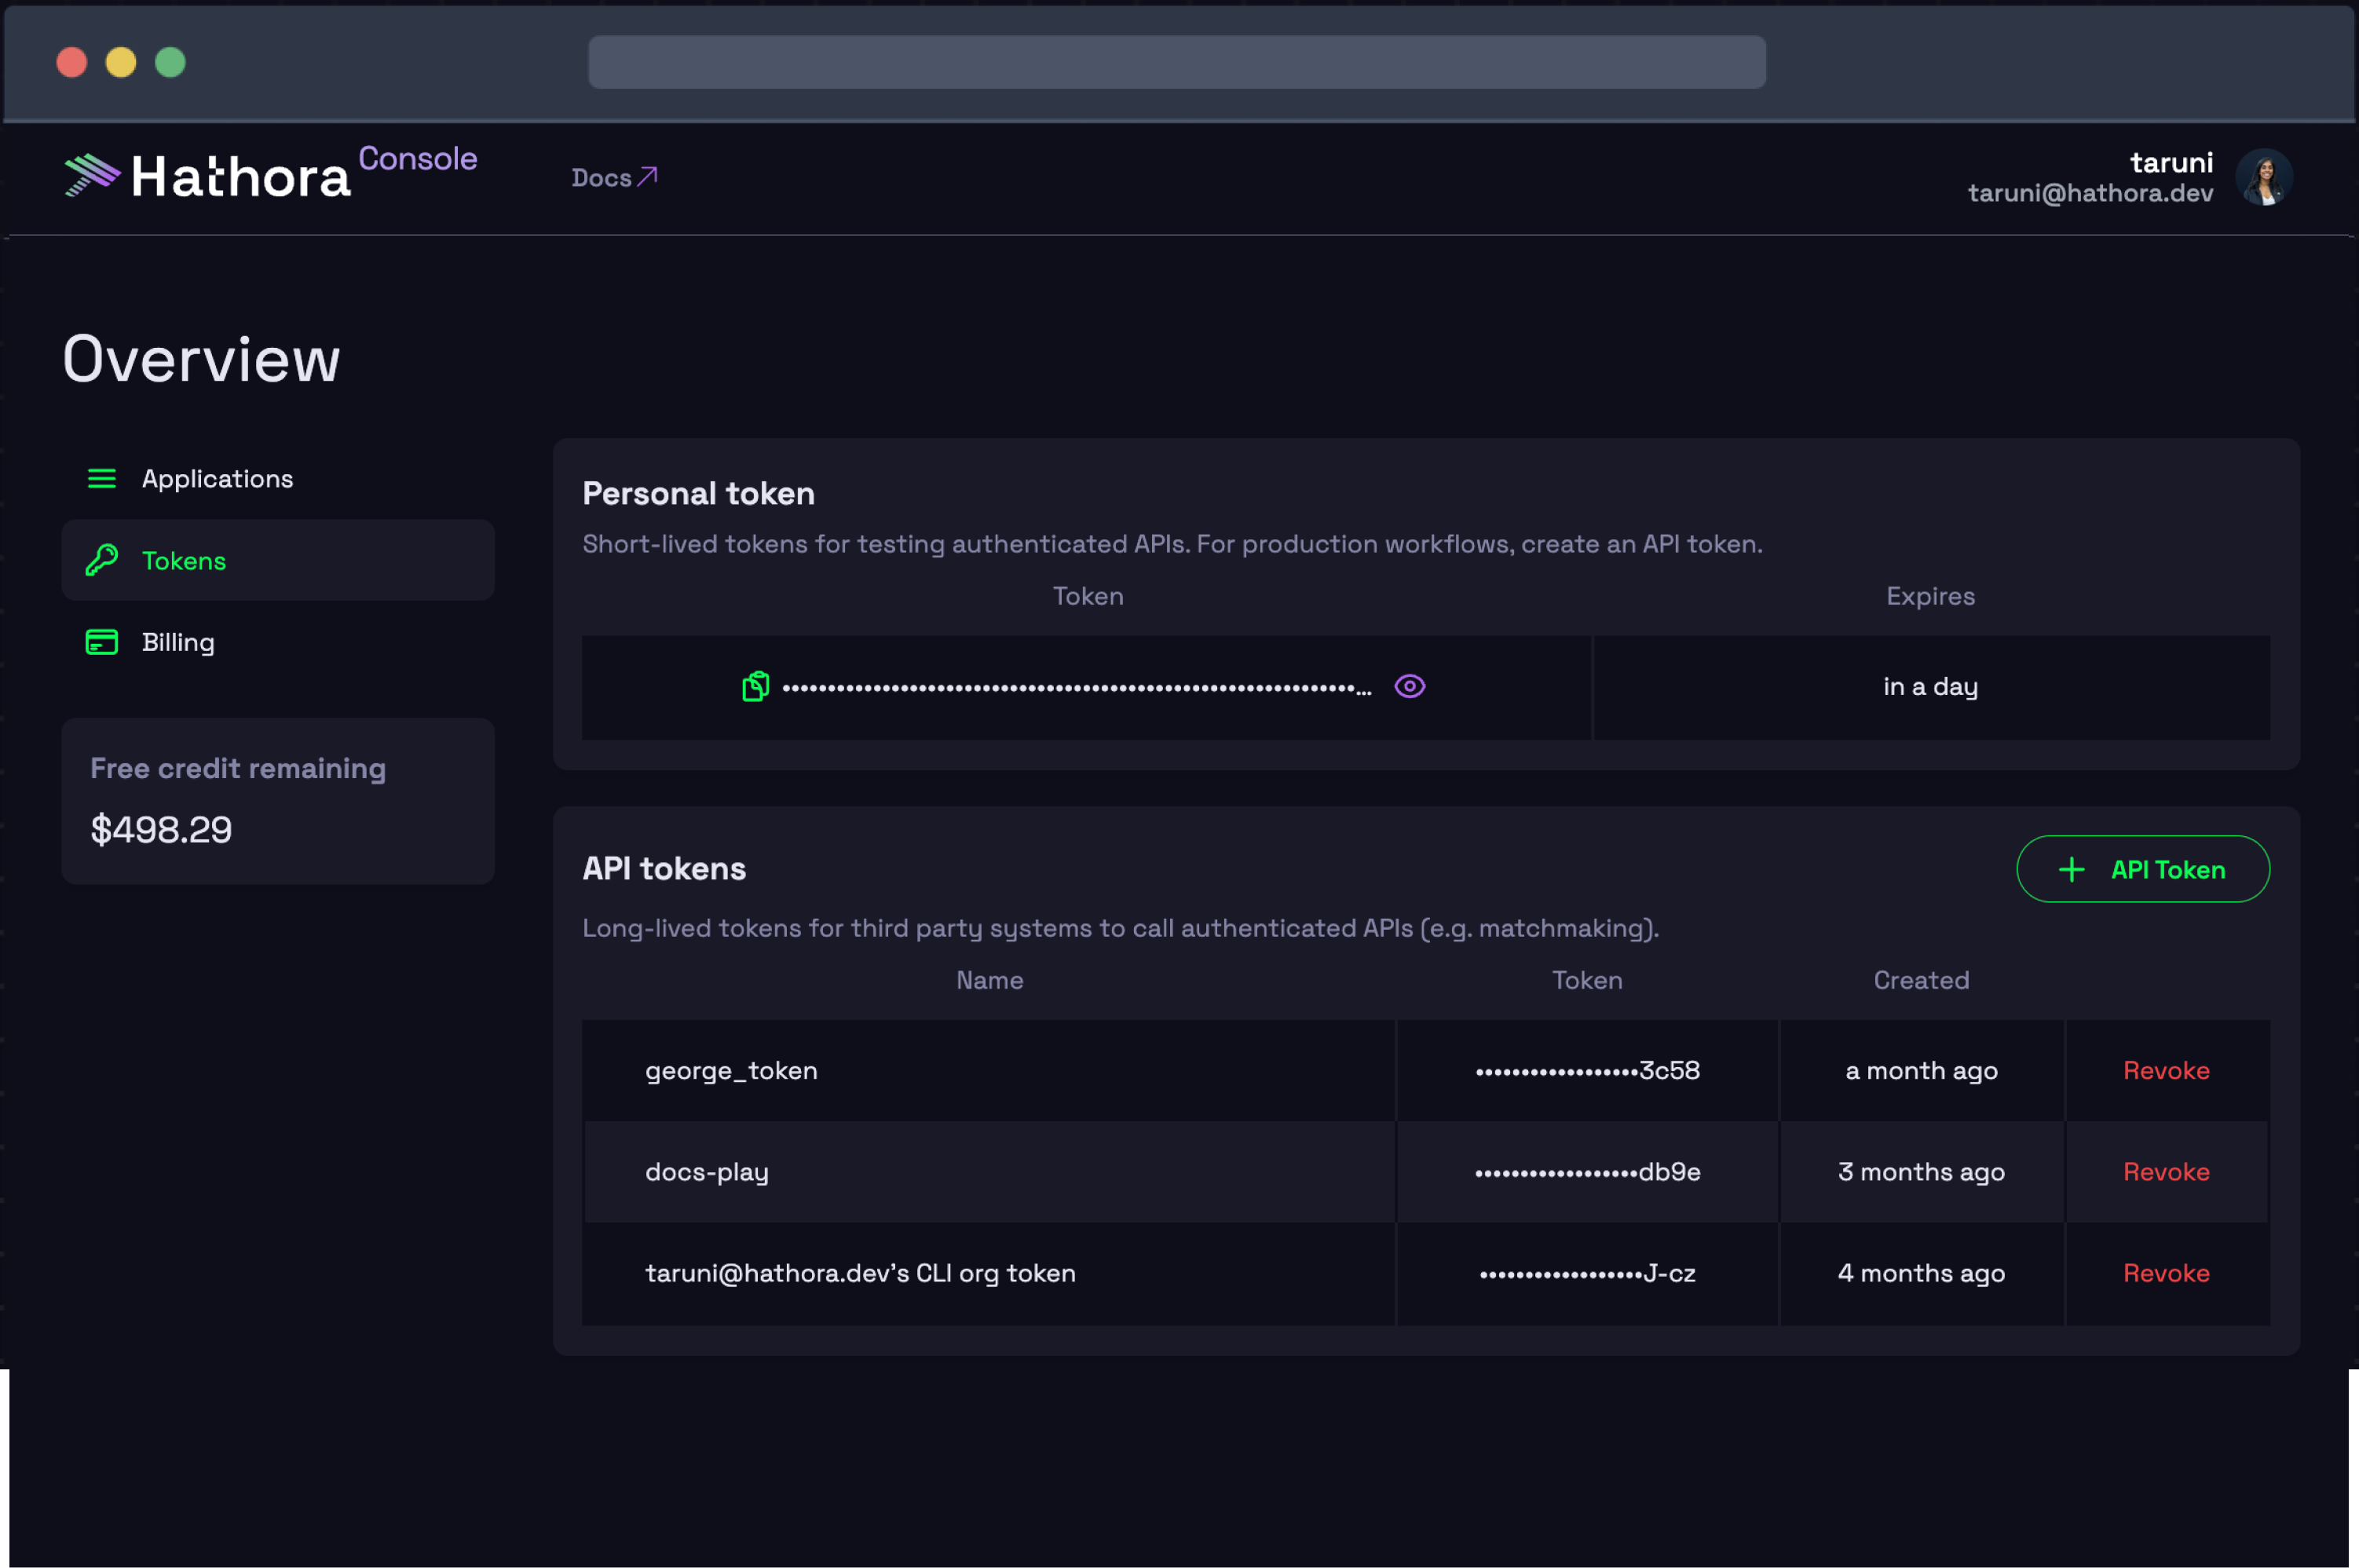
Task: Click the Billing card icon
Action: pyautogui.click(x=102, y=642)
